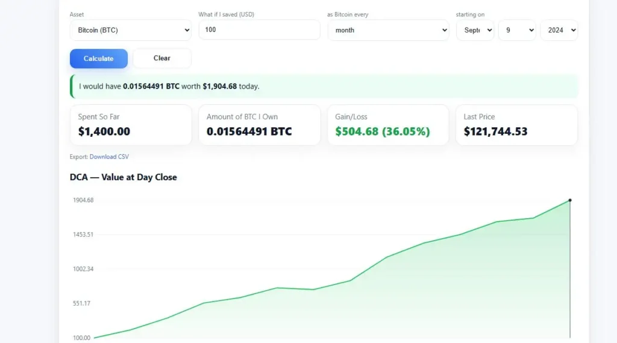Open the starting month dropdown
Viewport: 617px width, 343px height.
475,30
